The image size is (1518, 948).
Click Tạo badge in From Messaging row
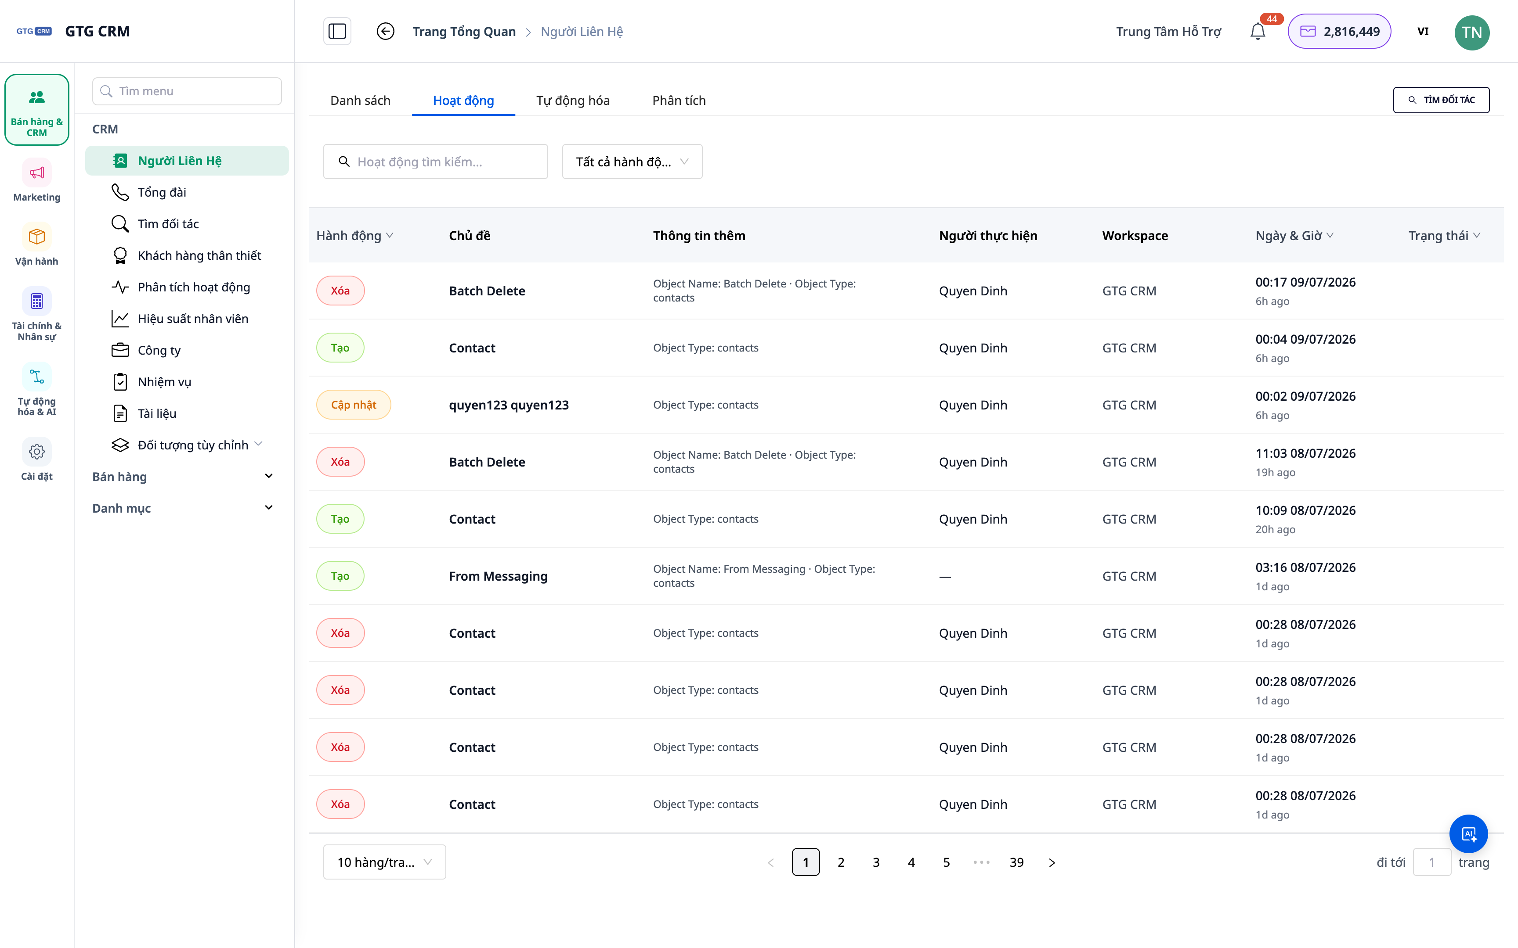tap(340, 575)
